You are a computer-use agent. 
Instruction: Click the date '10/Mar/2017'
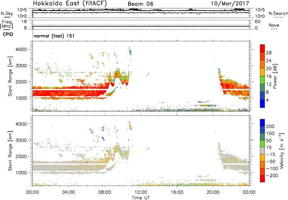pos(230,4)
